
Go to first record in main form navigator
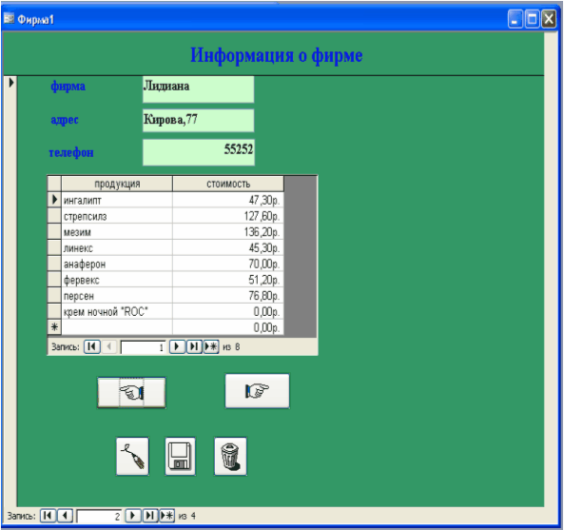[x=48, y=516]
